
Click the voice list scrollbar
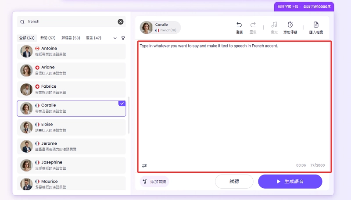(x=129, y=115)
